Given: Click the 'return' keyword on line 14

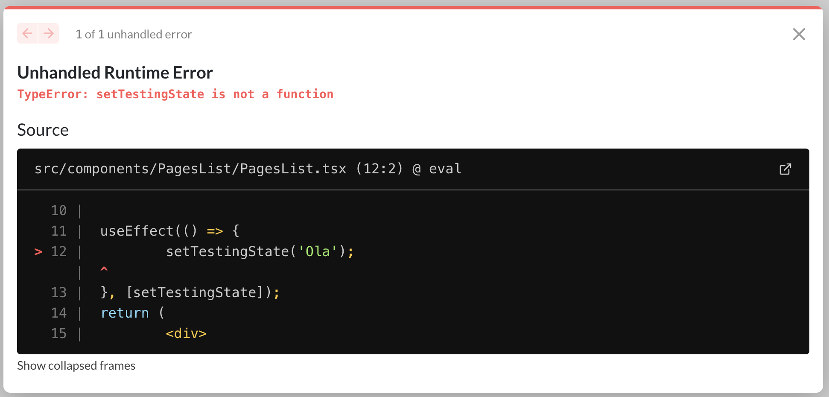Looking at the screenshot, I should tap(125, 313).
